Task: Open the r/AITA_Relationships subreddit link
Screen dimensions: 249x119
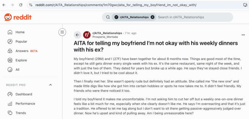Action: click(107, 33)
